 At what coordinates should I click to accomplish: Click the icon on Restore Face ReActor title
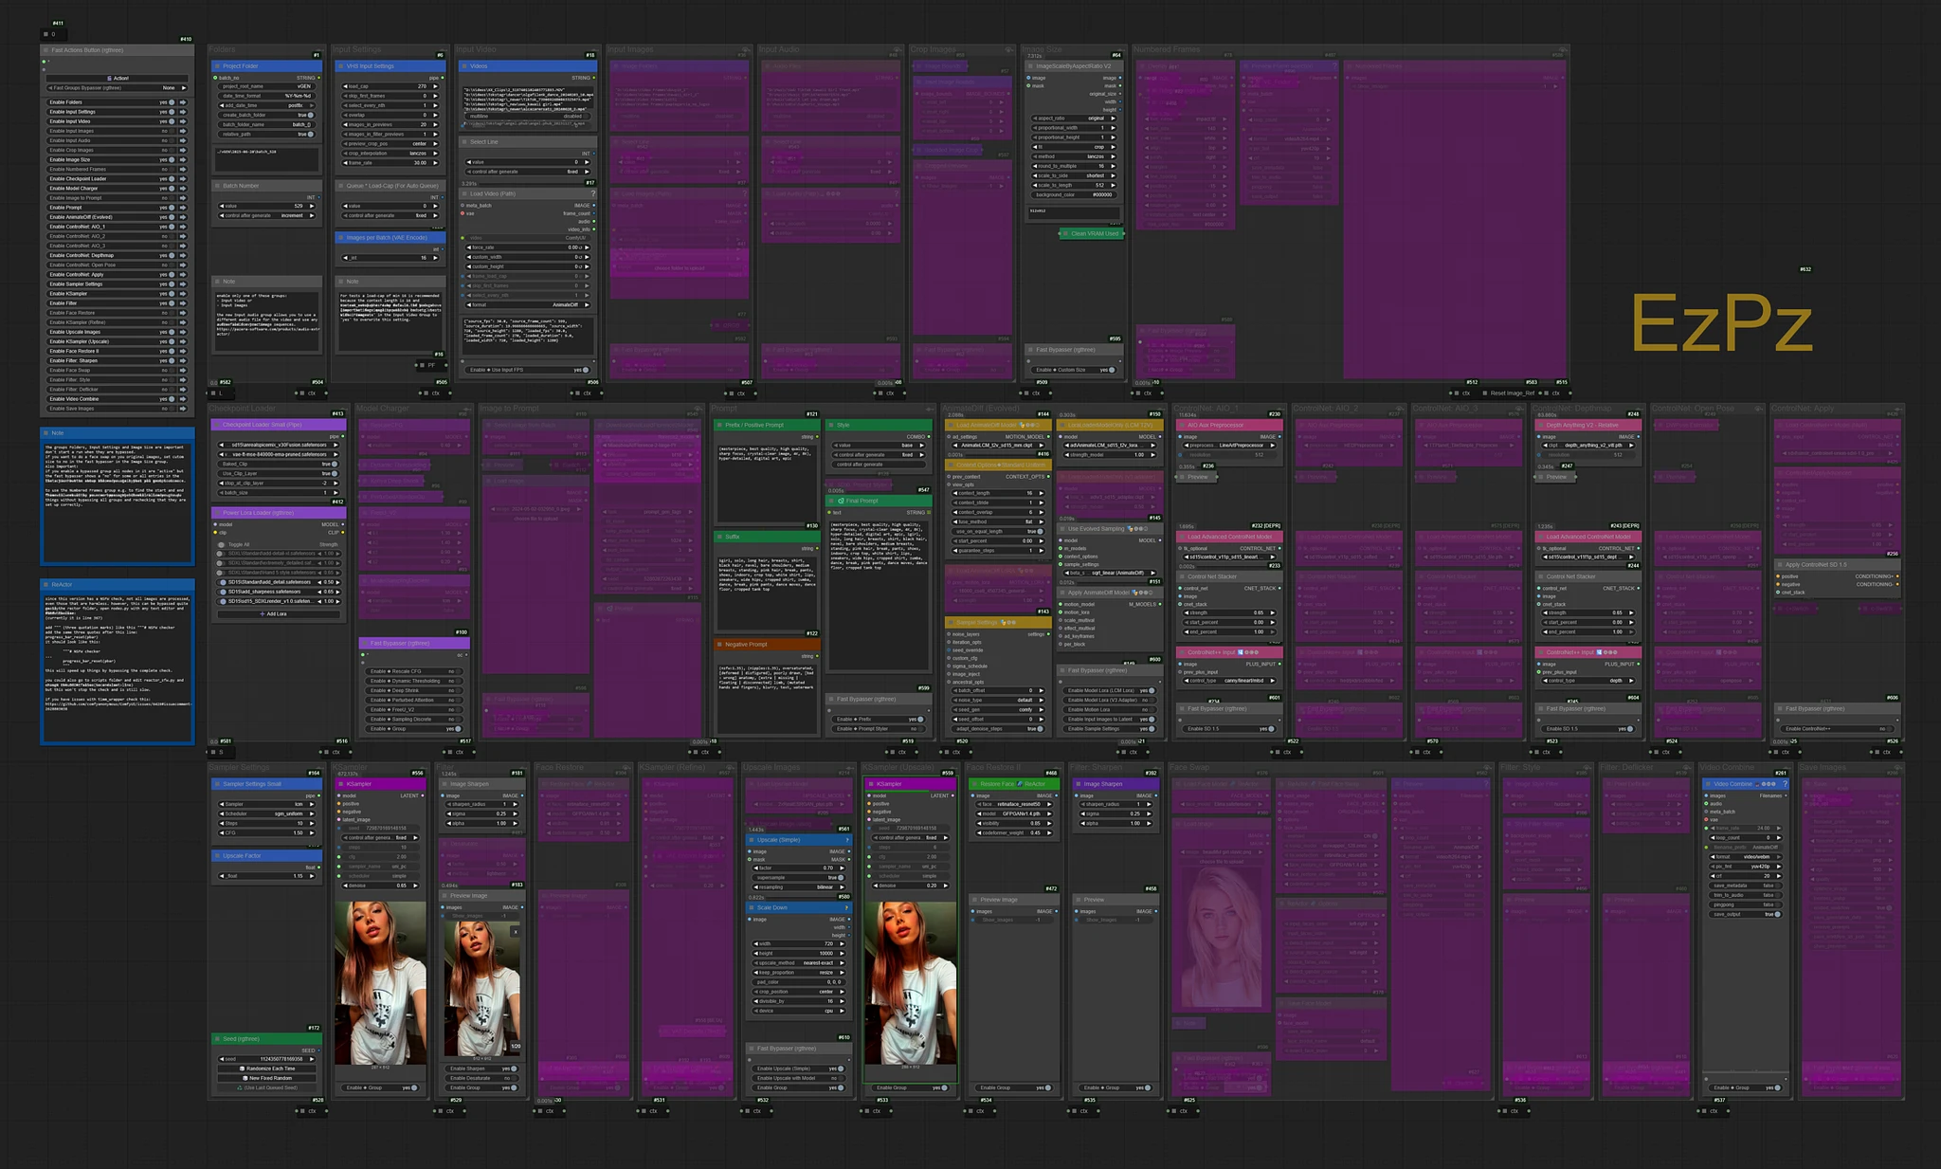pyautogui.click(x=1020, y=784)
